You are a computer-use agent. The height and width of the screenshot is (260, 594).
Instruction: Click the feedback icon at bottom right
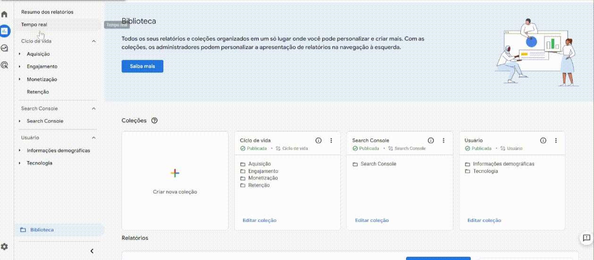tap(586, 238)
